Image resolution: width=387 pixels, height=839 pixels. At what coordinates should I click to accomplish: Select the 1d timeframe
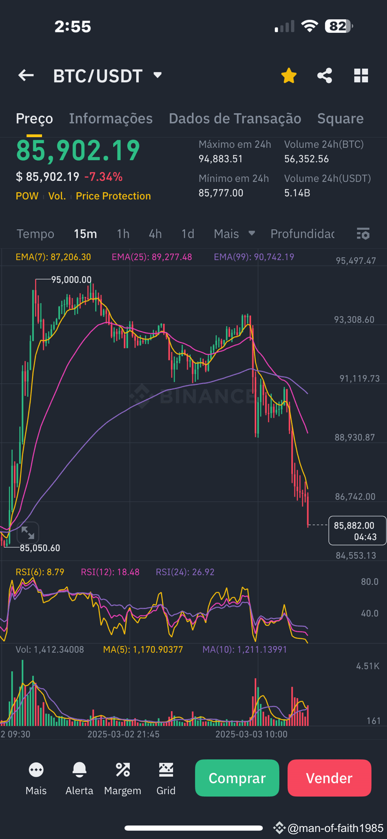[x=188, y=233]
